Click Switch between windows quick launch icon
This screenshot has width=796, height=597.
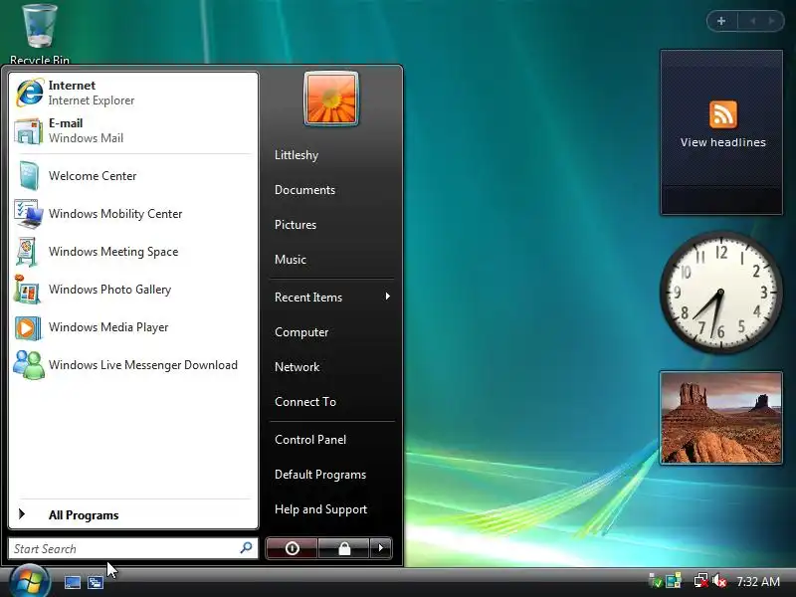click(96, 582)
